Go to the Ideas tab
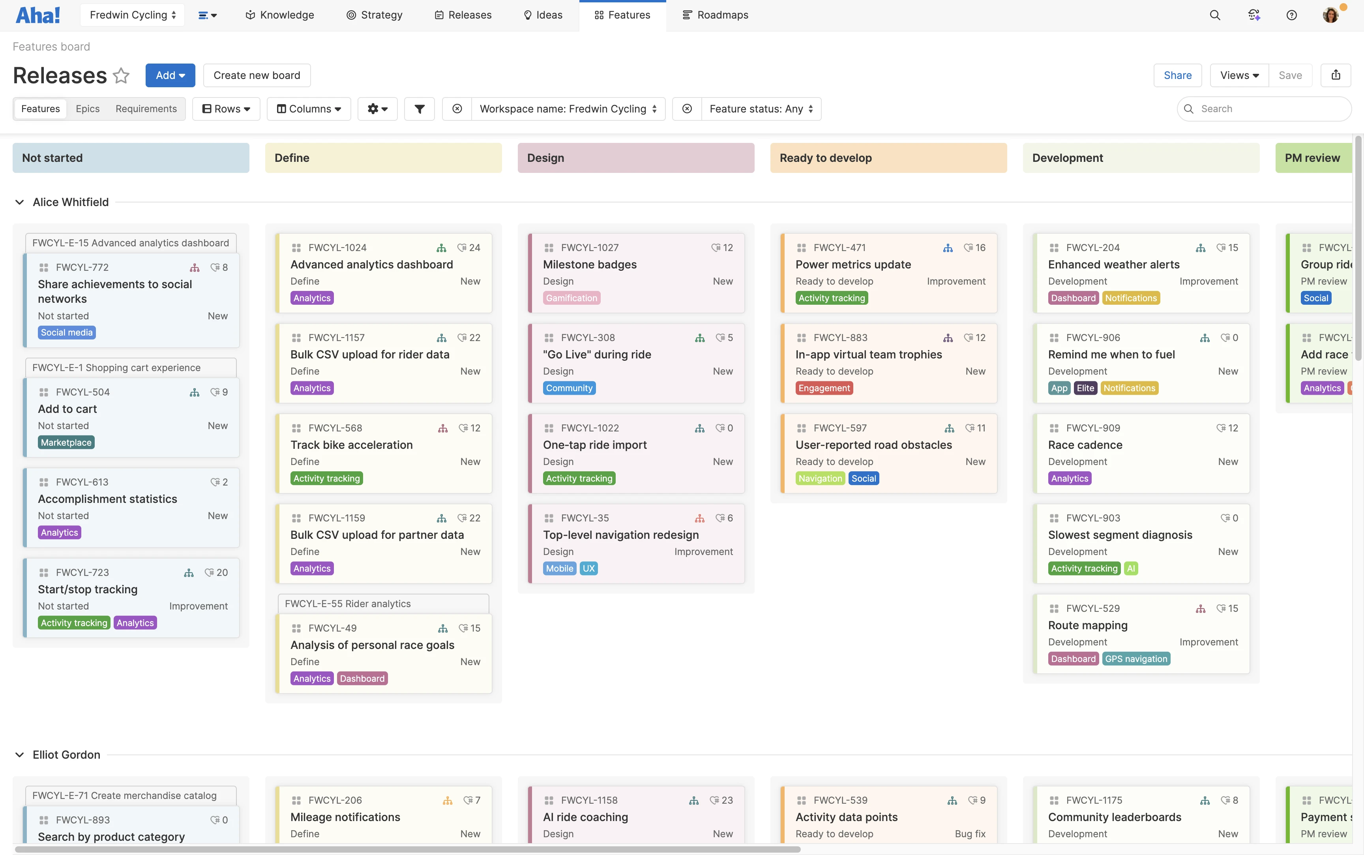This screenshot has width=1364, height=855. (543, 15)
